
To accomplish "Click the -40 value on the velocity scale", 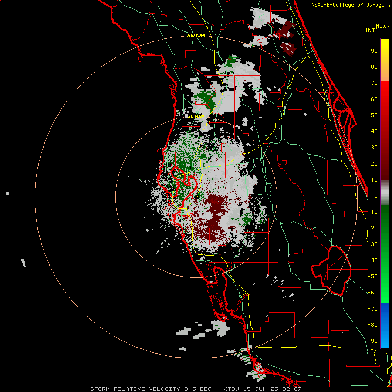I will click(x=372, y=260).
